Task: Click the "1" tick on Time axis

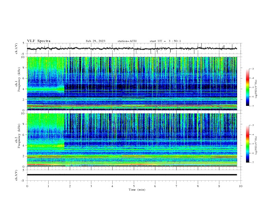Action: tap(48, 186)
